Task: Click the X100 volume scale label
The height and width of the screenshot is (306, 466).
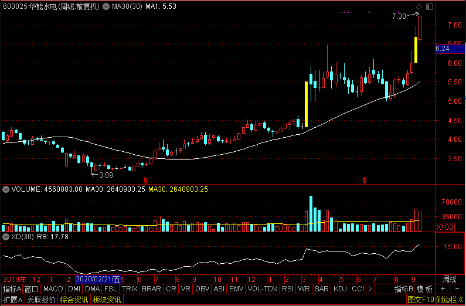Action: pyautogui.click(x=444, y=227)
